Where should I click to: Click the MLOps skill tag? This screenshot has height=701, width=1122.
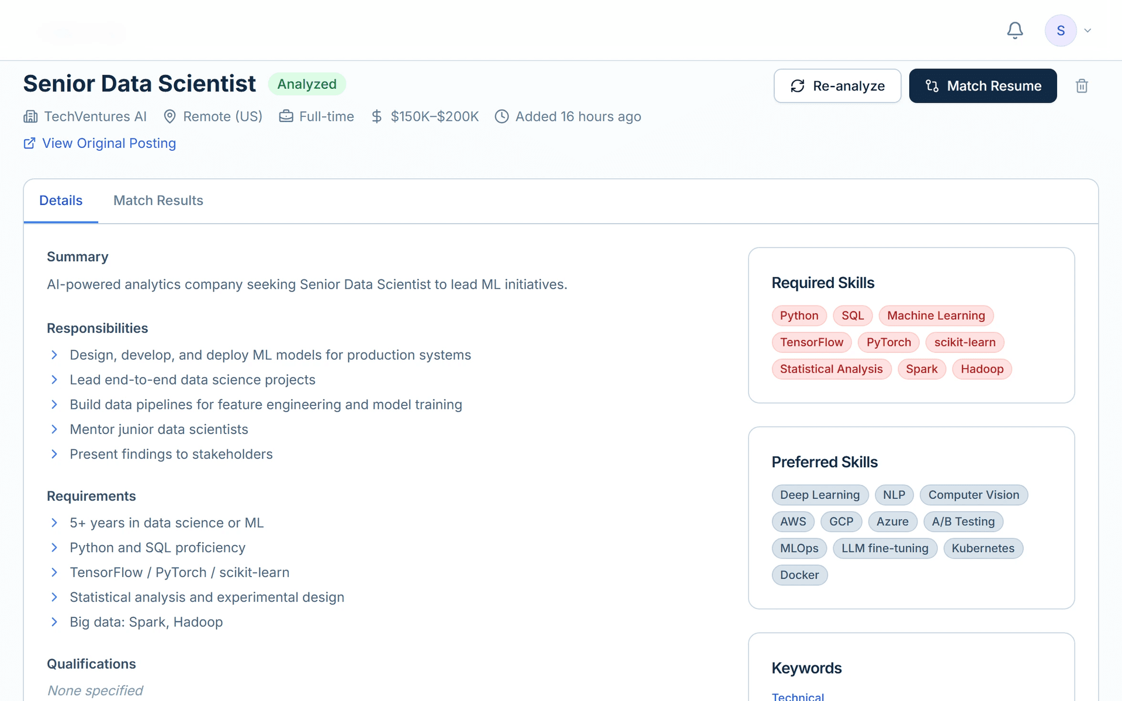799,549
